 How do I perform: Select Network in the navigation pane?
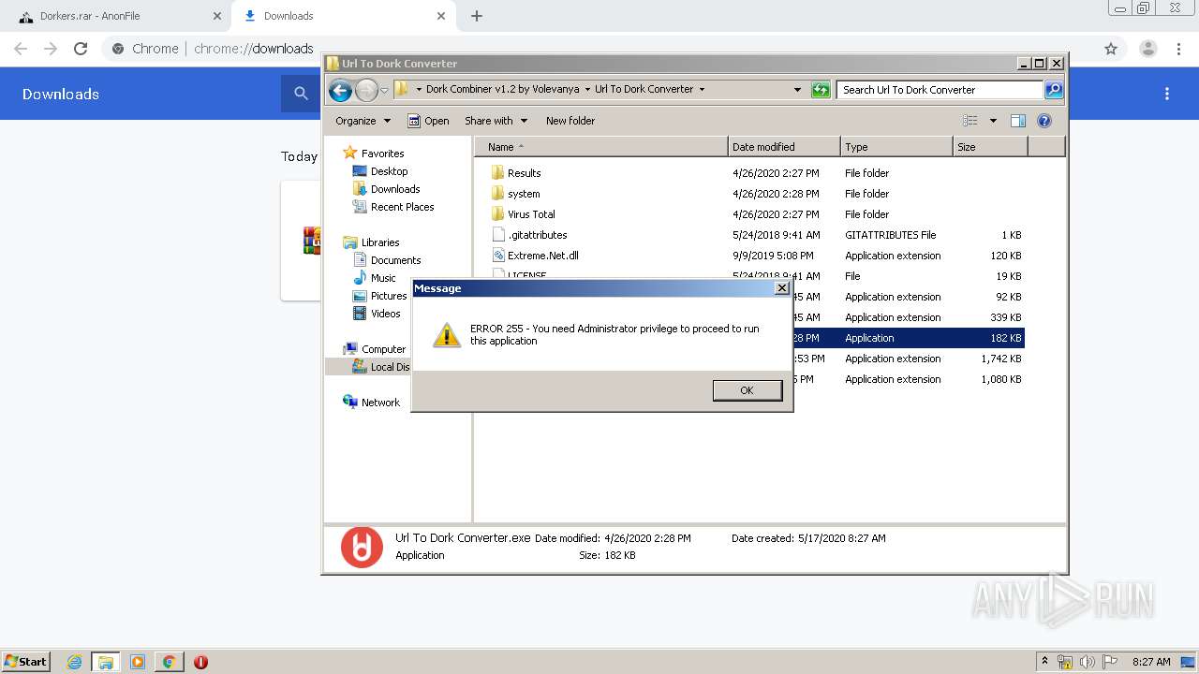pyautogui.click(x=372, y=403)
